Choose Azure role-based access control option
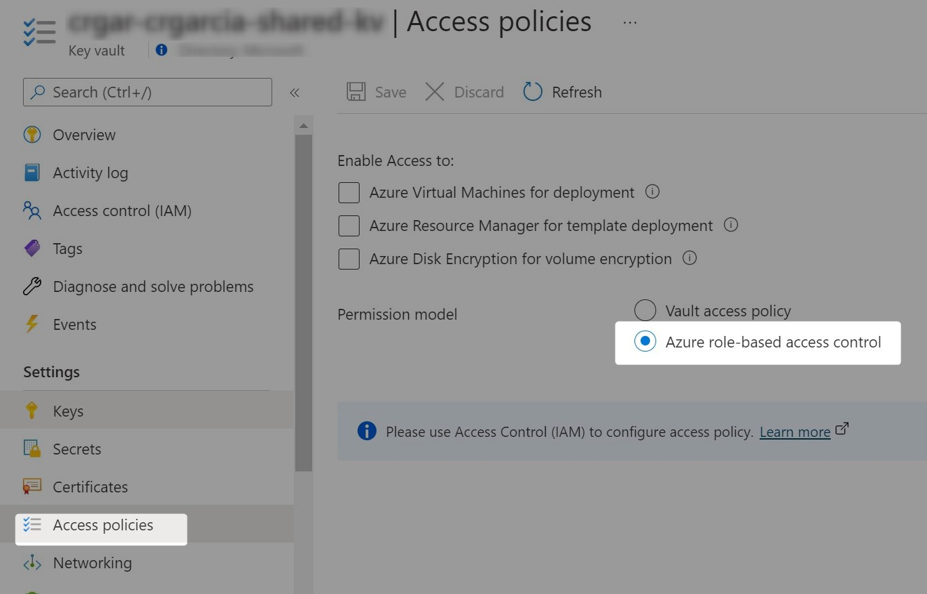This screenshot has width=927, height=594. coord(645,342)
